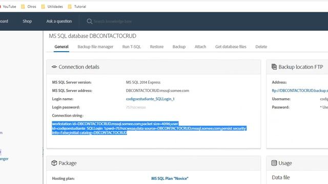Click the highlighted connection string text

point(149,128)
